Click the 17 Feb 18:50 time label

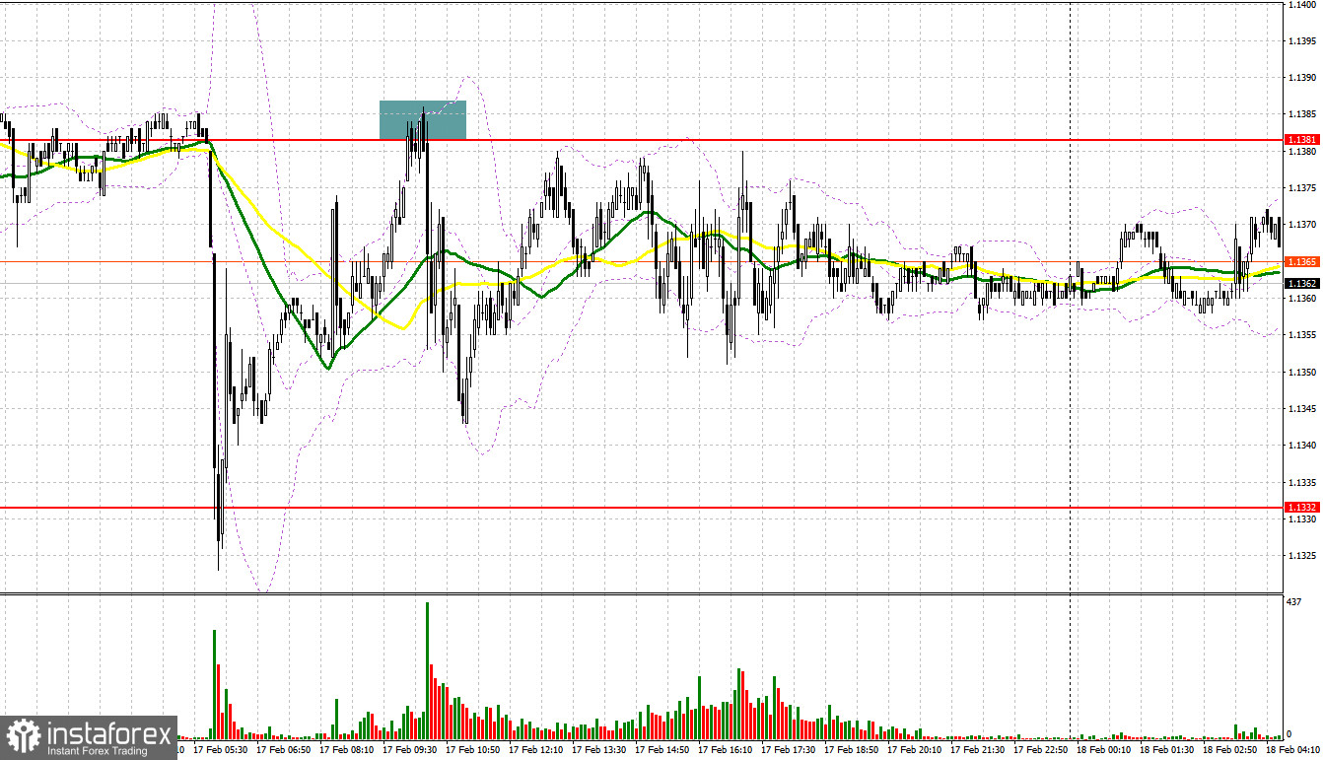pos(850,750)
